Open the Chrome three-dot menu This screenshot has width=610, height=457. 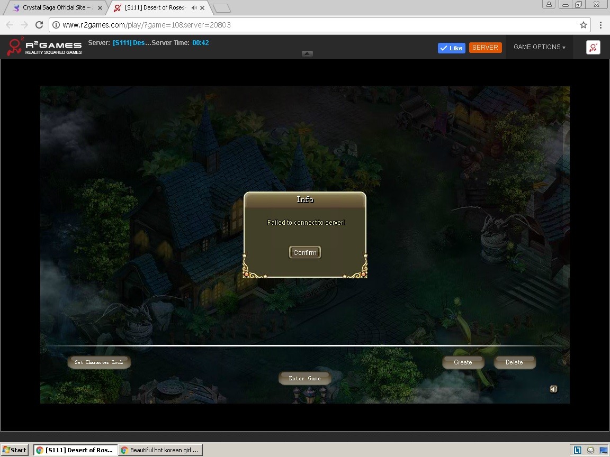(x=600, y=25)
